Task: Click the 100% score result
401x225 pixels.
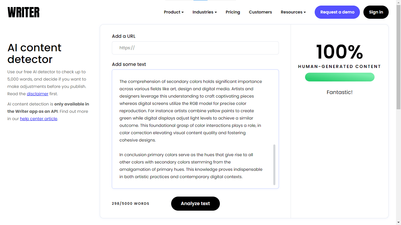Action: 340,52
